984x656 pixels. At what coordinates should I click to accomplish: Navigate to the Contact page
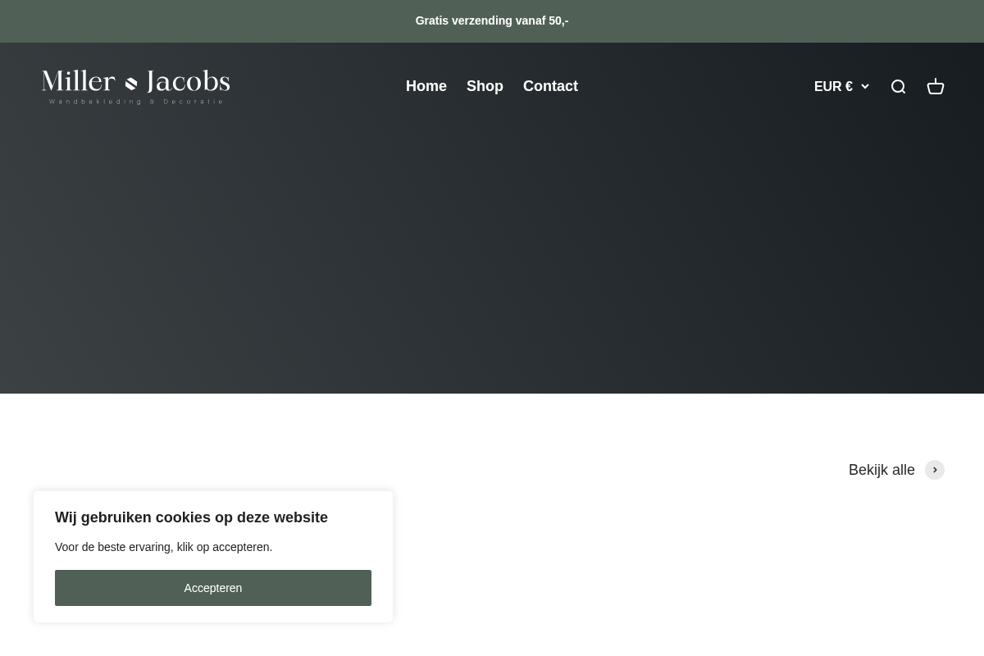coord(550,86)
